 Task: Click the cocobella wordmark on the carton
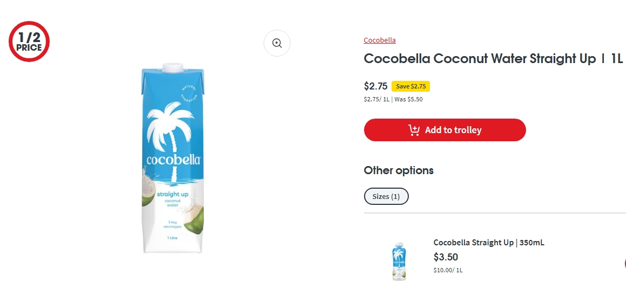[173, 160]
